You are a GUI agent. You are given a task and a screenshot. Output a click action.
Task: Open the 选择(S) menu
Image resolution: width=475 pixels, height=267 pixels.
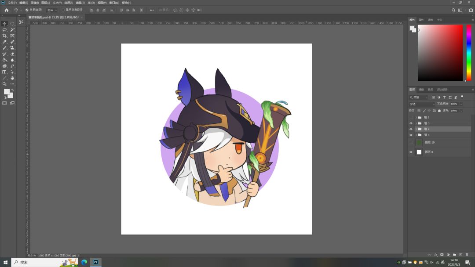pyautogui.click(x=69, y=3)
